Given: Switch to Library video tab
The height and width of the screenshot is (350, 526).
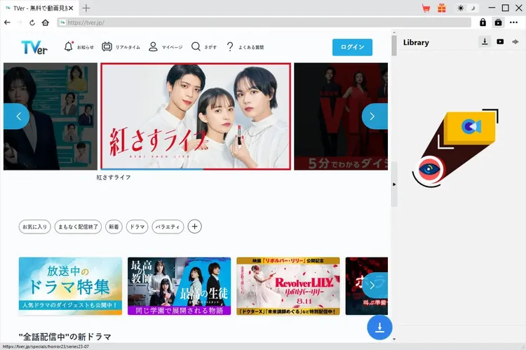Looking at the screenshot, I should point(500,42).
